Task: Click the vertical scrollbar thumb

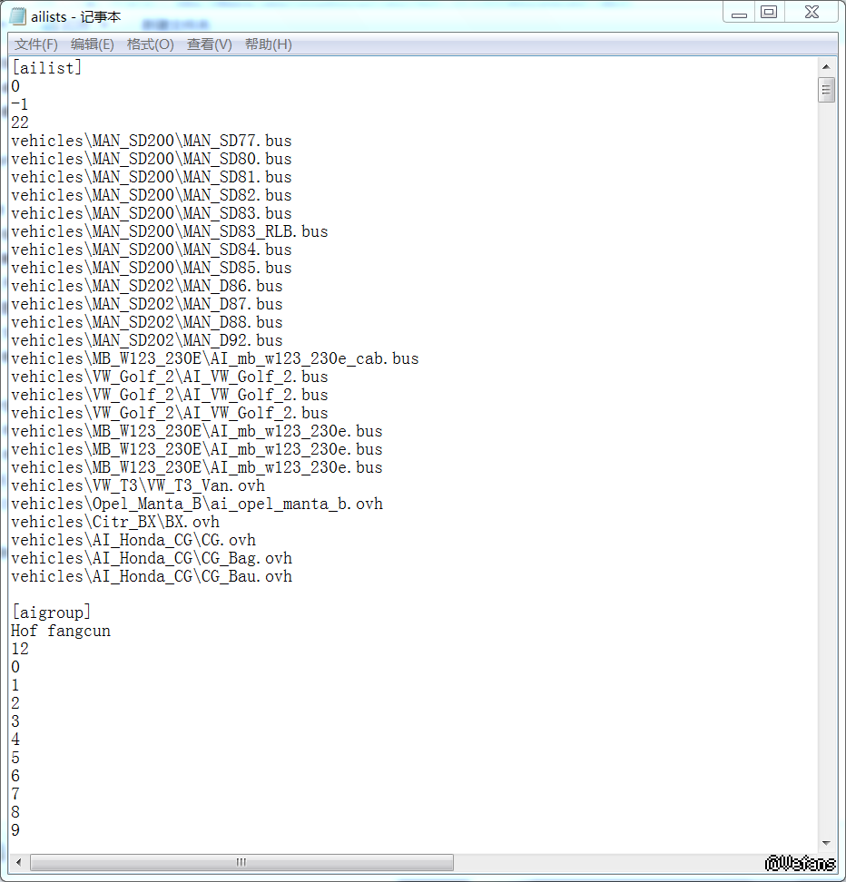Action: click(826, 90)
